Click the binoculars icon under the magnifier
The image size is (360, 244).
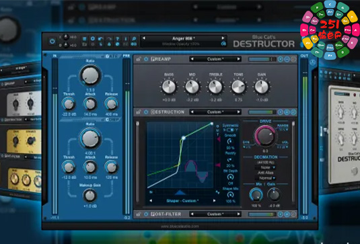134,44
